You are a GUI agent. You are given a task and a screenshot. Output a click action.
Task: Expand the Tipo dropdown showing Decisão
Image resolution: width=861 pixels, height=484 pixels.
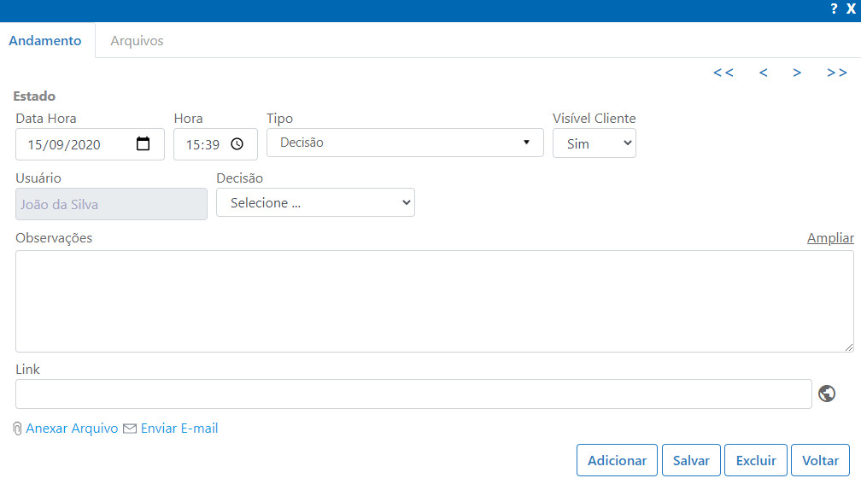tap(405, 143)
